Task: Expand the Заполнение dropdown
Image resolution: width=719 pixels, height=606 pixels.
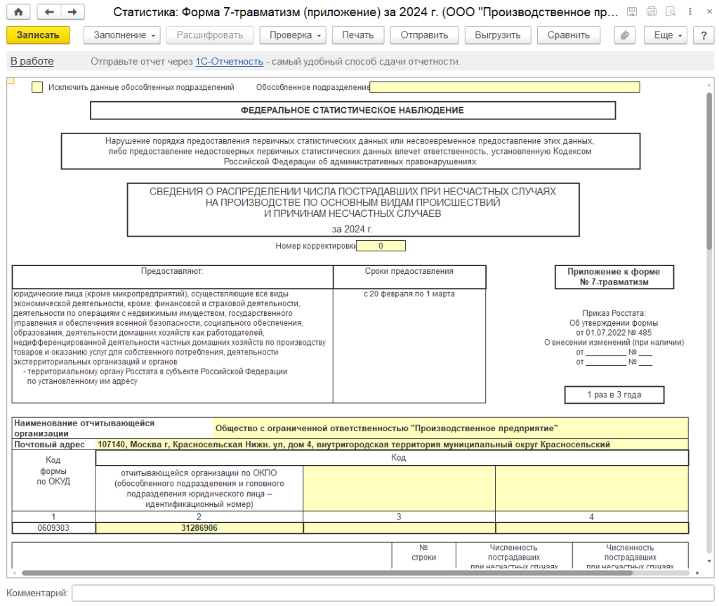Action: coord(121,35)
